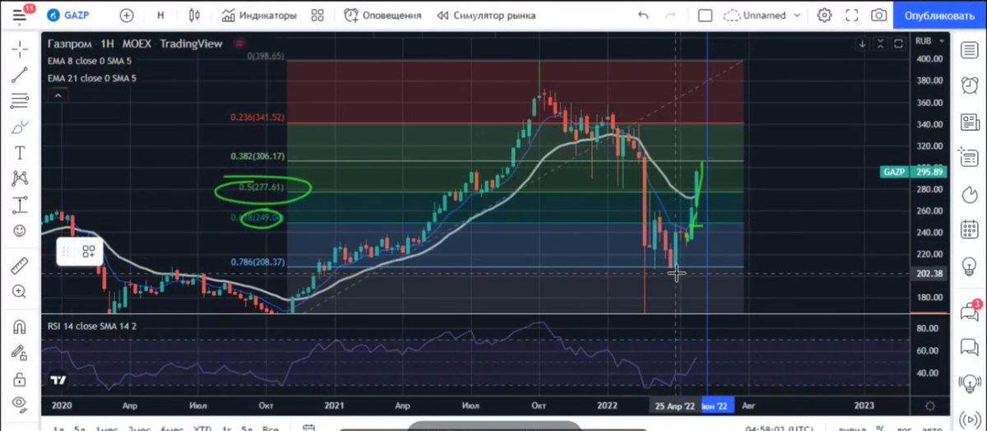Toggle magnet mode
The height and width of the screenshot is (431, 987).
pyautogui.click(x=20, y=326)
